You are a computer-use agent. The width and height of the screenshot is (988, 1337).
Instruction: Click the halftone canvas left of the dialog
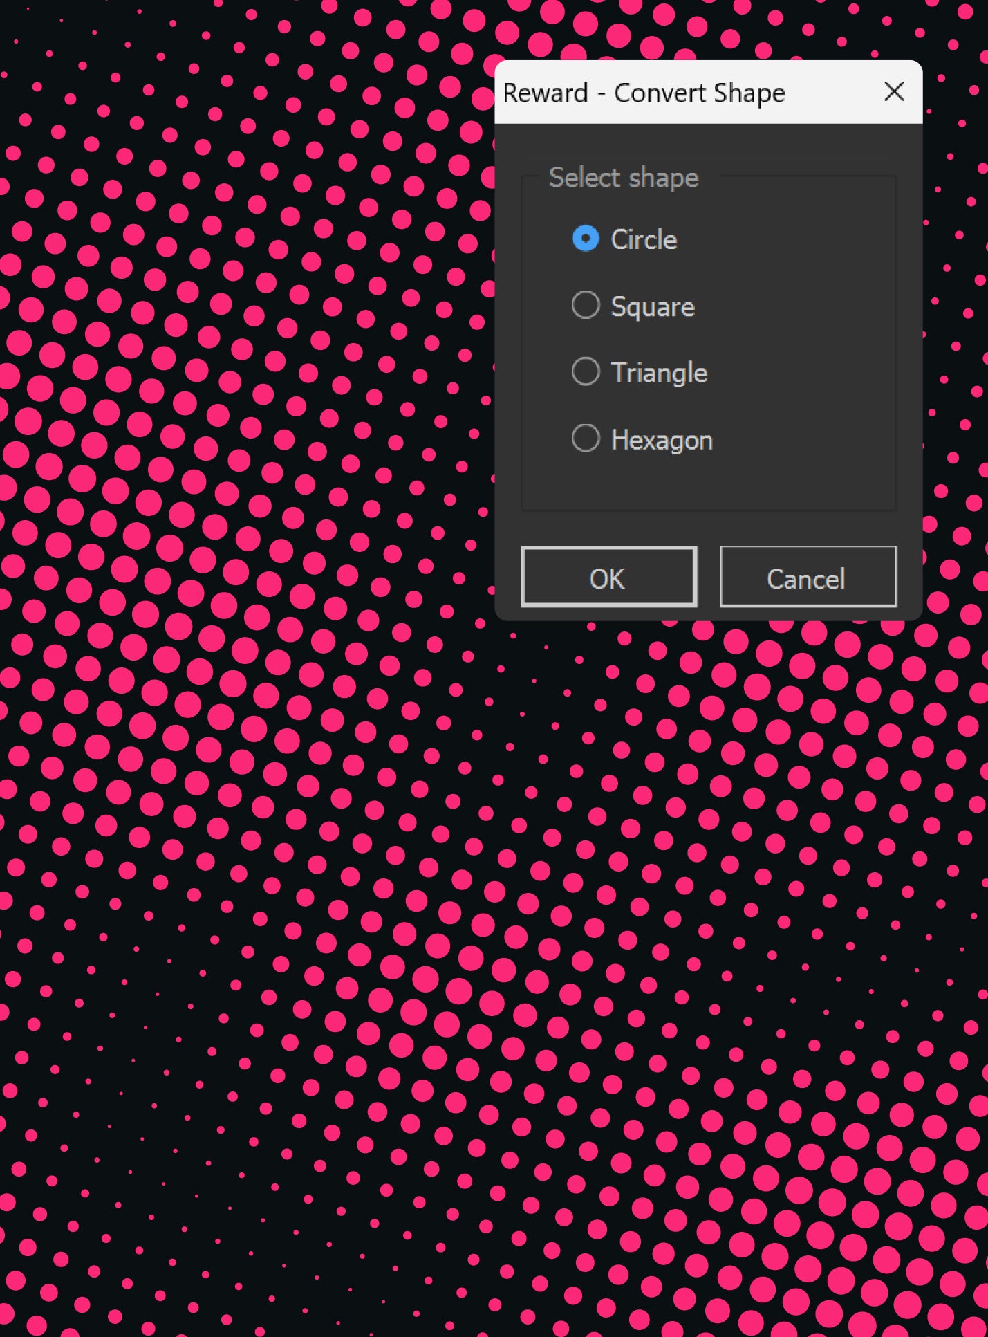tap(242, 346)
